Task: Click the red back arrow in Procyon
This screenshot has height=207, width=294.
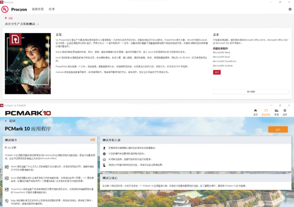Action: [6, 18]
